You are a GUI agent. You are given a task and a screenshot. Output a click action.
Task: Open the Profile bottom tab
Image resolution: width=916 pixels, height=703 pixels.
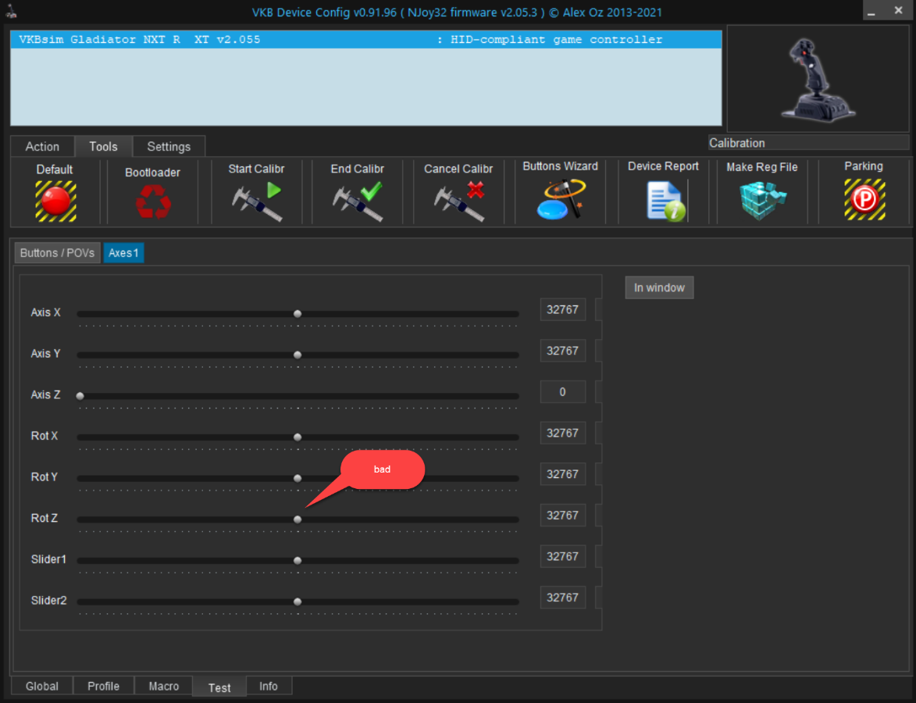103,686
